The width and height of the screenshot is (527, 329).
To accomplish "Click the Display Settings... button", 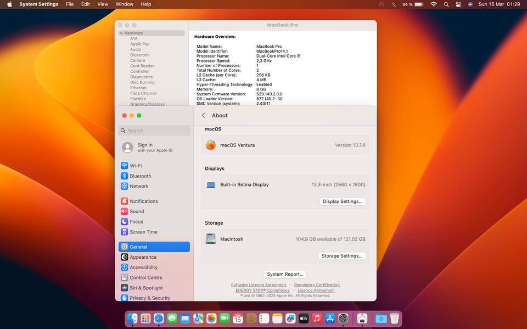I will pyautogui.click(x=343, y=202).
